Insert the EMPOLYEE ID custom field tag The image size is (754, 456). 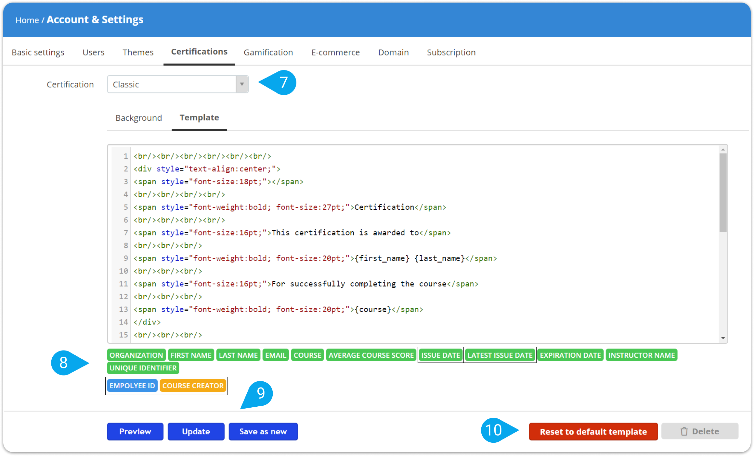point(132,386)
